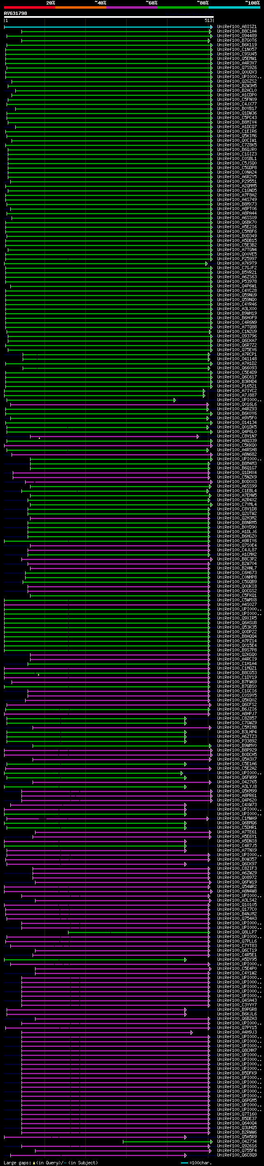Open entry UniRef100_Q0UQV3
Viewport: 264px width, 1166px height.
(x=236, y=72)
